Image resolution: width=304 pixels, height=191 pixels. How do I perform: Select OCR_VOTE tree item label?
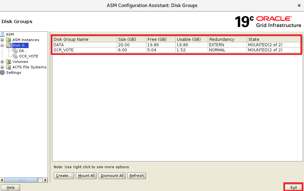pos(29,56)
